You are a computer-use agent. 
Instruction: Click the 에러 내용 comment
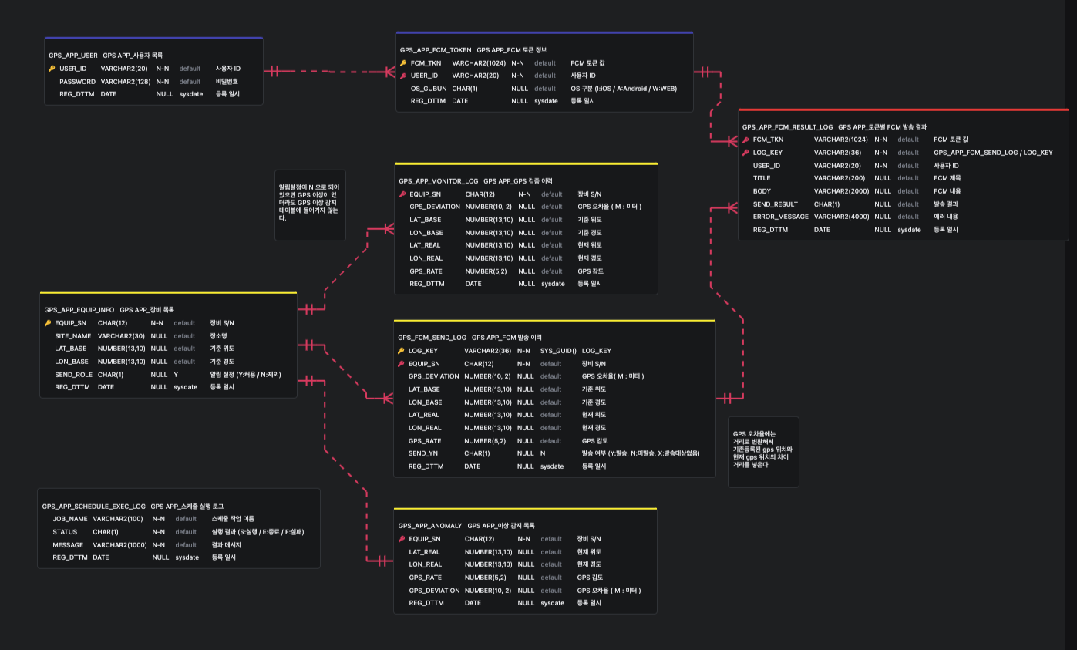pos(946,217)
